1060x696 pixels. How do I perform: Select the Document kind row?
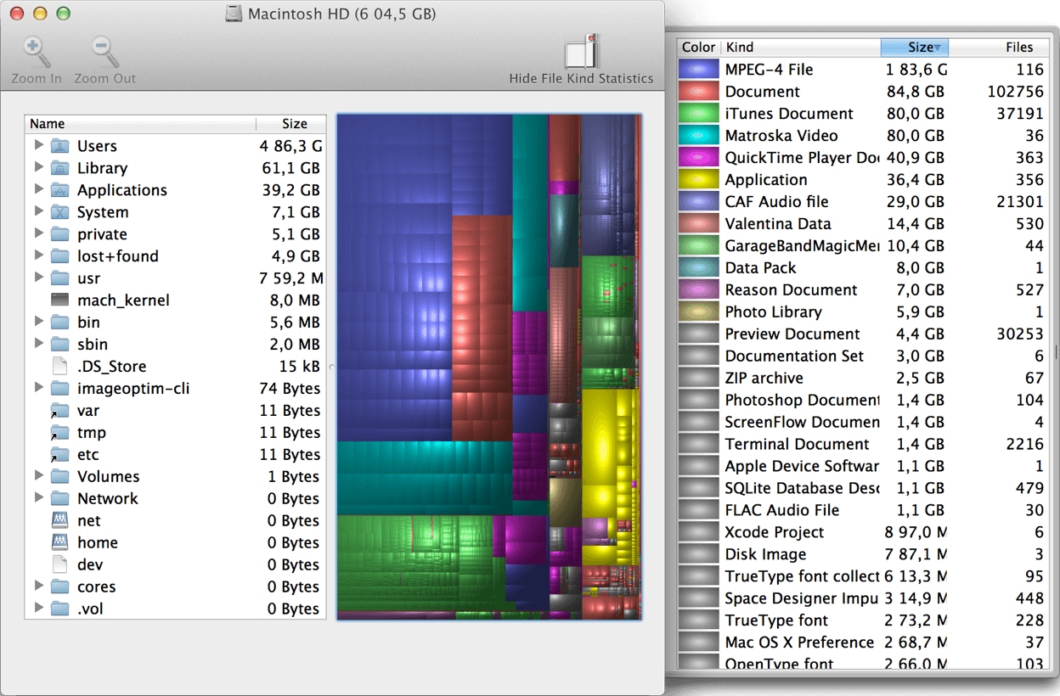862,92
